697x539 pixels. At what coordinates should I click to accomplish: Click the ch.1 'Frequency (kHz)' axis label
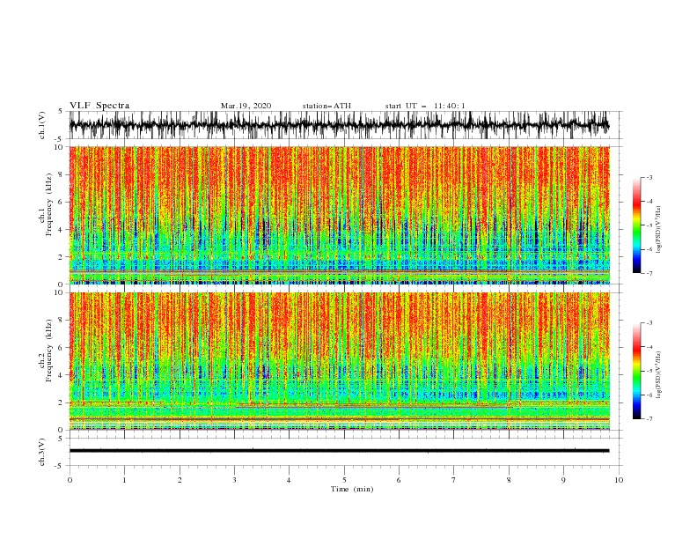point(49,204)
